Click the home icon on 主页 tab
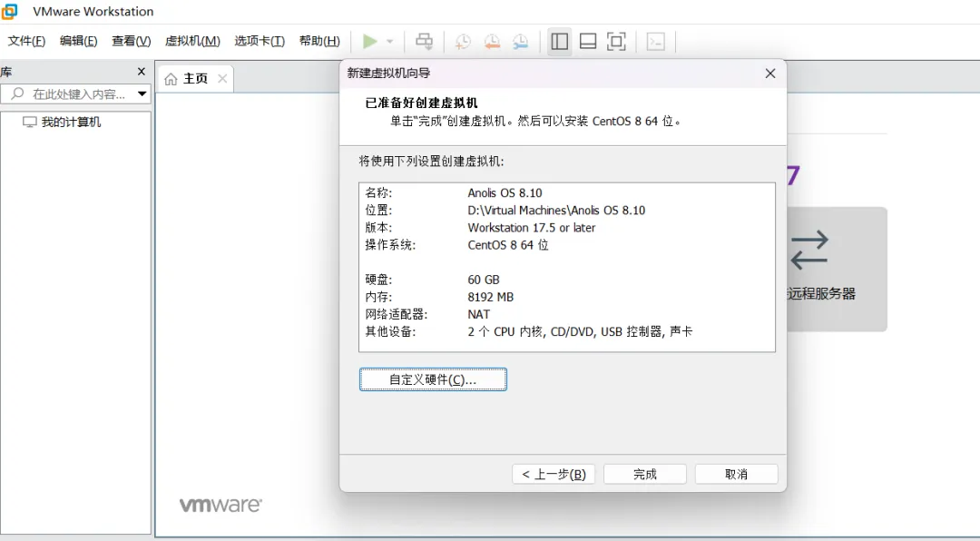 coord(171,79)
